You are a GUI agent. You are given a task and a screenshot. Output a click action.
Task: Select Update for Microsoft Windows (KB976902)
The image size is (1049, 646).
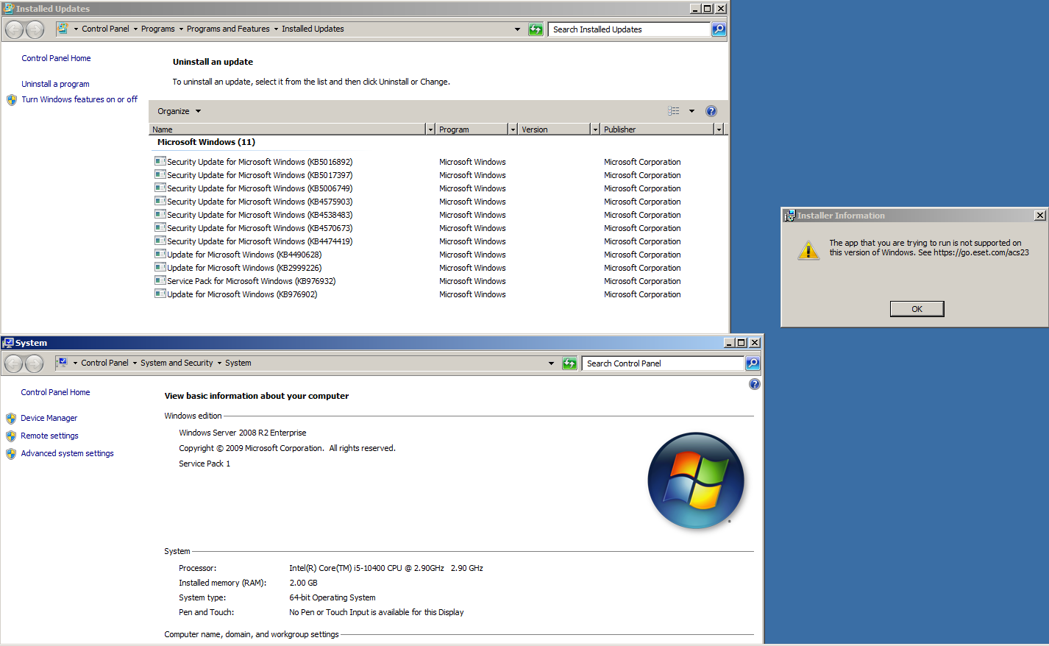pyautogui.click(x=242, y=294)
